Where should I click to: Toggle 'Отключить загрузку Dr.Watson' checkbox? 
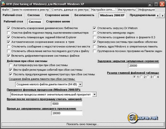click(94, 28)
